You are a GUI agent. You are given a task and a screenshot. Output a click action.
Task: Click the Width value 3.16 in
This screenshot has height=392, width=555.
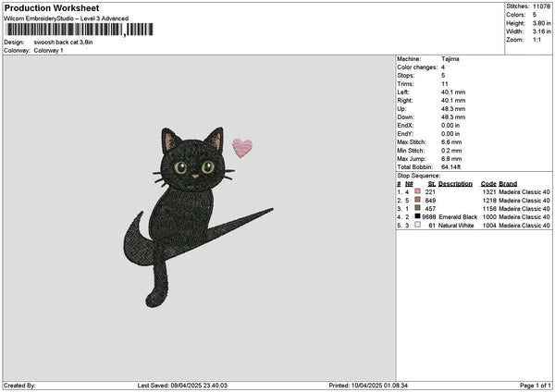[x=541, y=31]
